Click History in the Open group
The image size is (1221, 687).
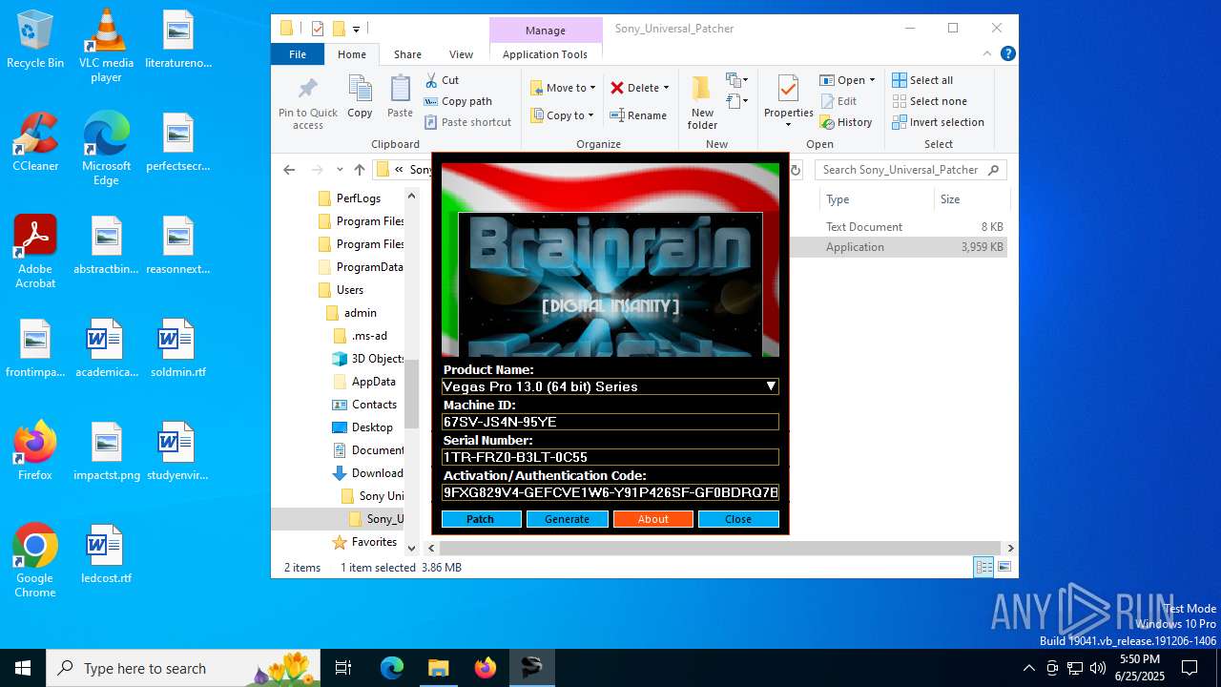846,122
